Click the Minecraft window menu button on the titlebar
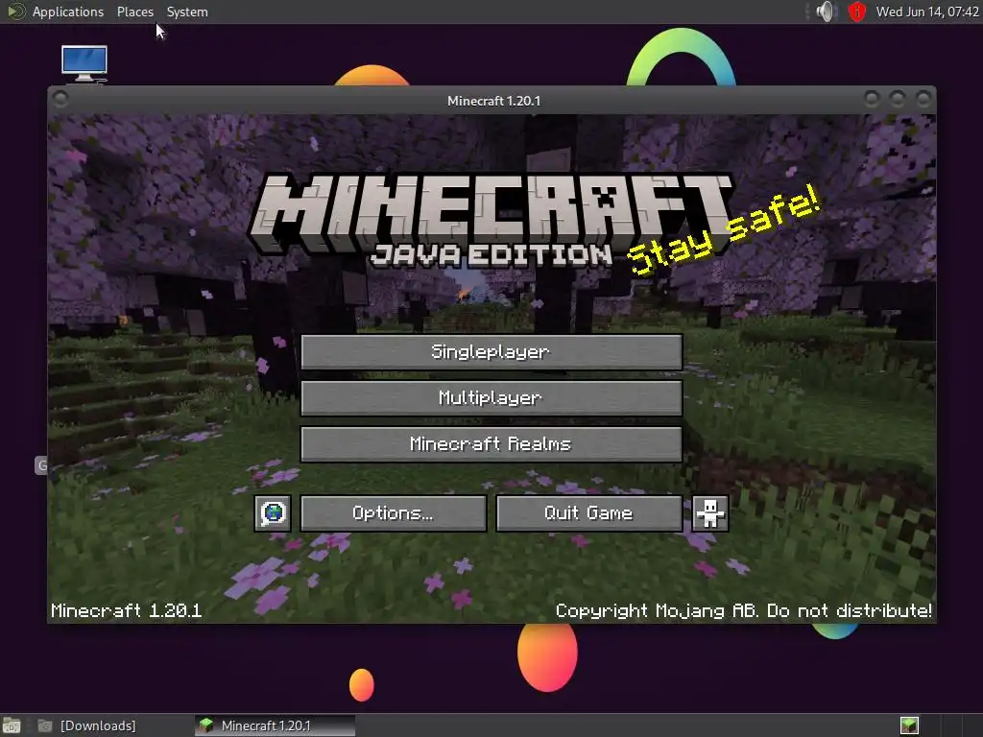Screen dimensions: 983x737 [x=60, y=99]
